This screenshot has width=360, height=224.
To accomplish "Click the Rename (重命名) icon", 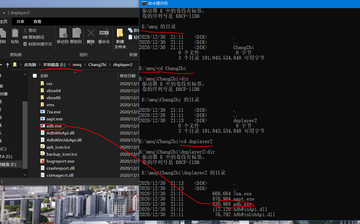I will [x=104, y=33].
